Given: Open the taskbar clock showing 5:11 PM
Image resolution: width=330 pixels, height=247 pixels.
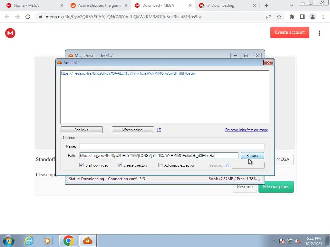Looking at the screenshot, I should (x=314, y=241).
